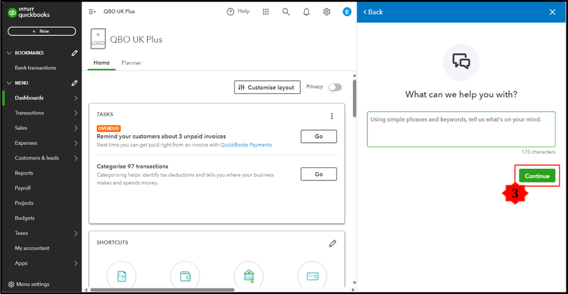Open Reports in sidebar
This screenshot has width=568, height=294.
[x=24, y=173]
